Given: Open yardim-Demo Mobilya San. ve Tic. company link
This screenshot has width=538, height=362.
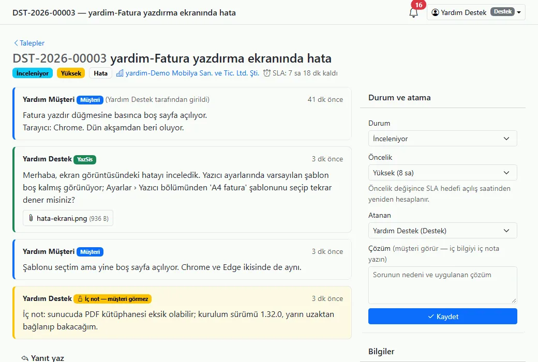Looking at the screenshot, I should click(x=192, y=73).
